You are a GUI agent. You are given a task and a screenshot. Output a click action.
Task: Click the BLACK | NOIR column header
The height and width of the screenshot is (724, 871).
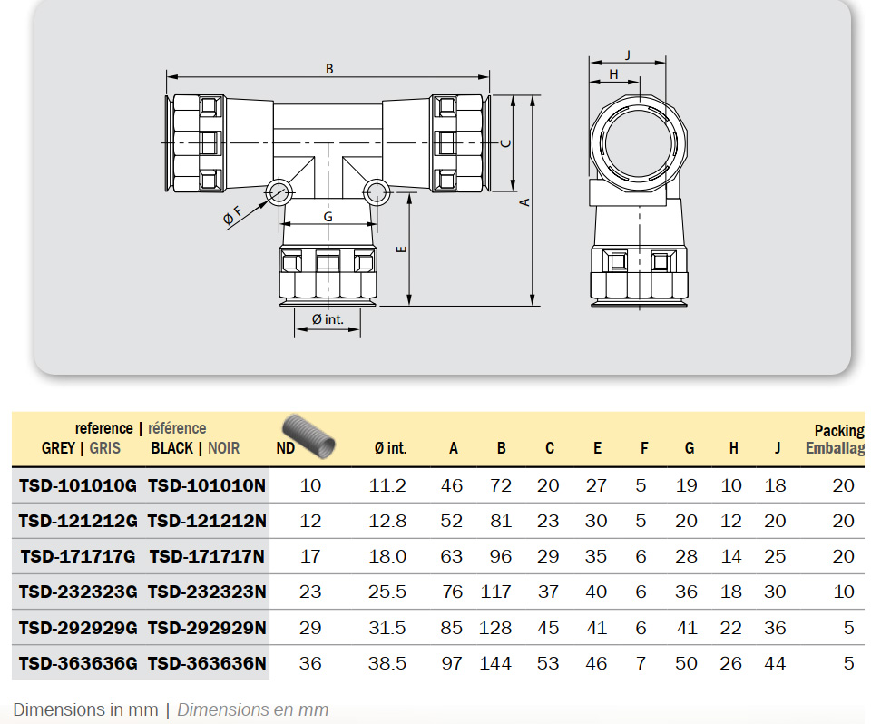click(x=195, y=447)
